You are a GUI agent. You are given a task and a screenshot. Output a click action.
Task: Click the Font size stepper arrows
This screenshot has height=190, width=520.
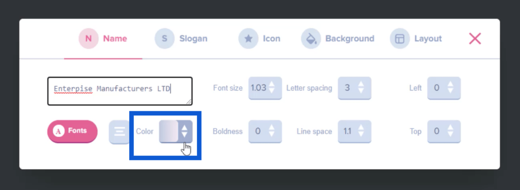point(272,88)
